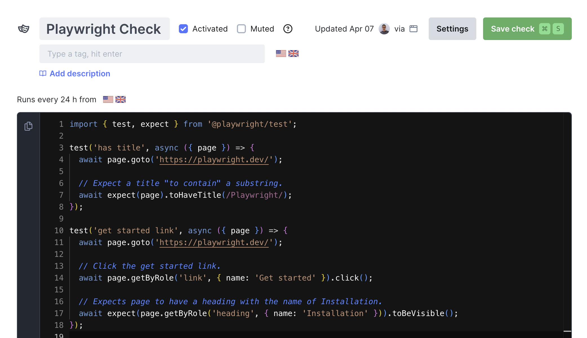The height and width of the screenshot is (338, 587).
Task: Click the copy code icon
Action: (28, 126)
